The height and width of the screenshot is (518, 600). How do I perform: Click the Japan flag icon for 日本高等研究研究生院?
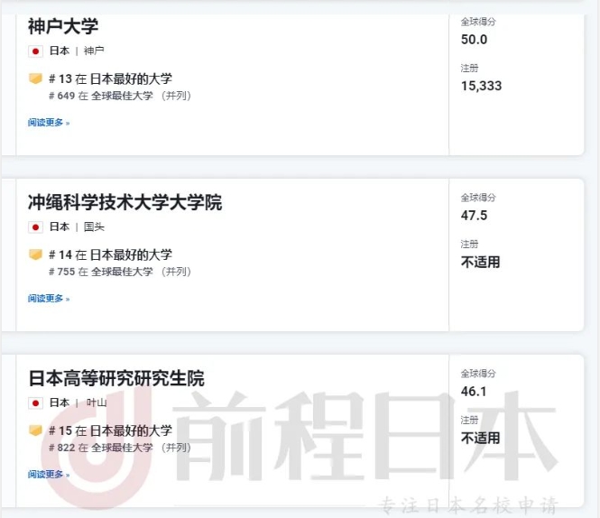[x=35, y=403]
